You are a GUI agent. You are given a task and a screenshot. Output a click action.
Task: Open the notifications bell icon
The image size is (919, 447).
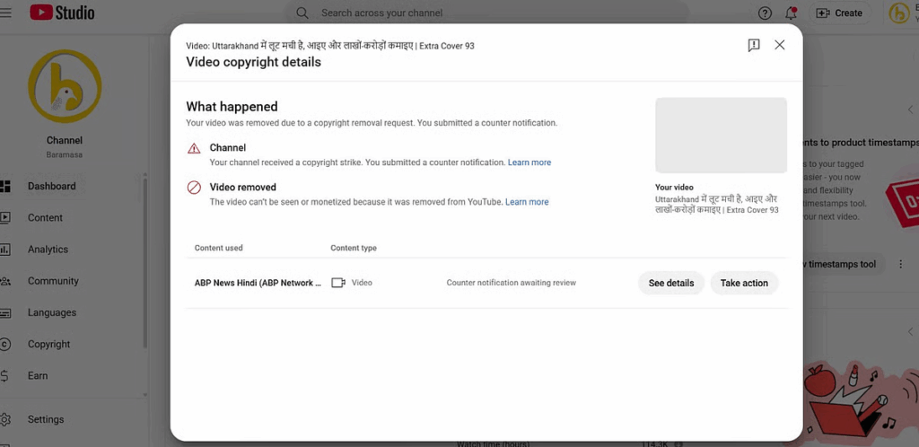tap(791, 13)
